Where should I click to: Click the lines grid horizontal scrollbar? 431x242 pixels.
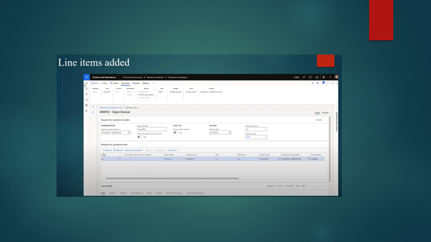pos(172,179)
